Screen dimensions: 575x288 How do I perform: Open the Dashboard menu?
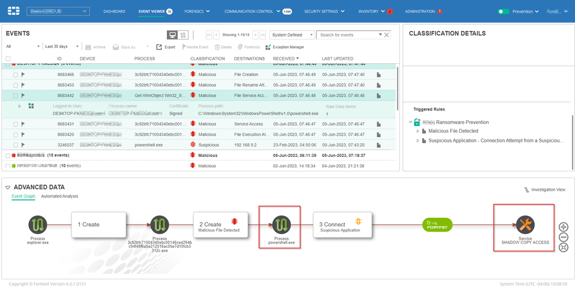pyautogui.click(x=114, y=11)
